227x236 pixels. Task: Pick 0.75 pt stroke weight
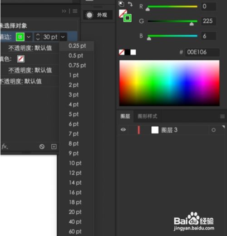point(77,65)
